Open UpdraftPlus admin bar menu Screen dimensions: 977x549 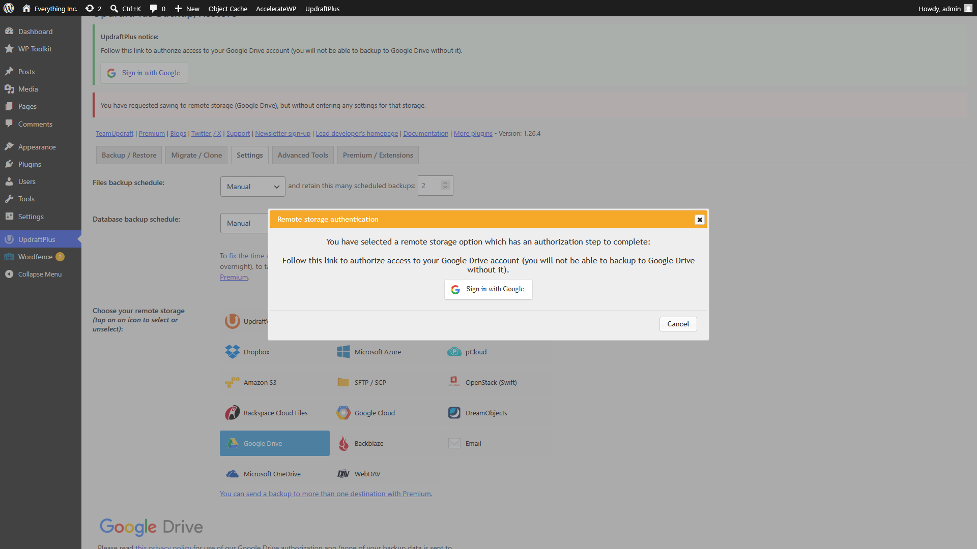[x=323, y=8]
